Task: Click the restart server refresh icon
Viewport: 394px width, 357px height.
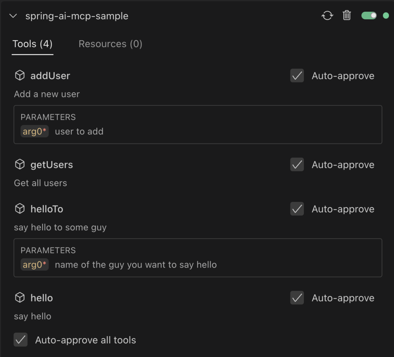Action: pos(327,16)
